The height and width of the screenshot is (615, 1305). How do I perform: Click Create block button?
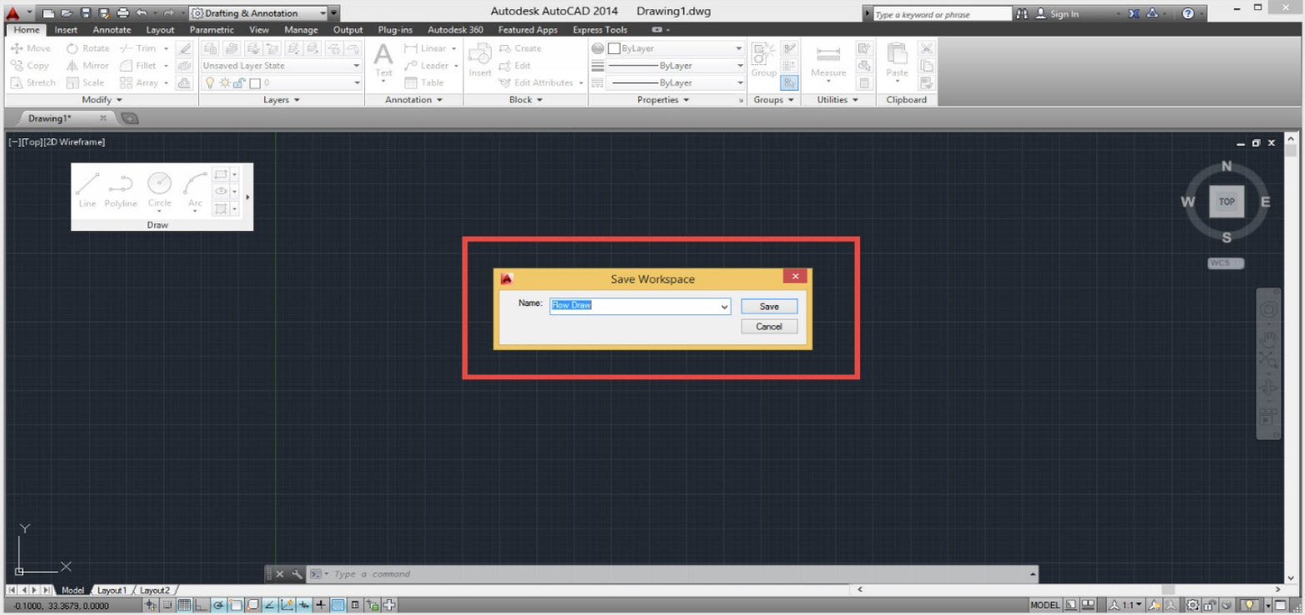pos(520,48)
